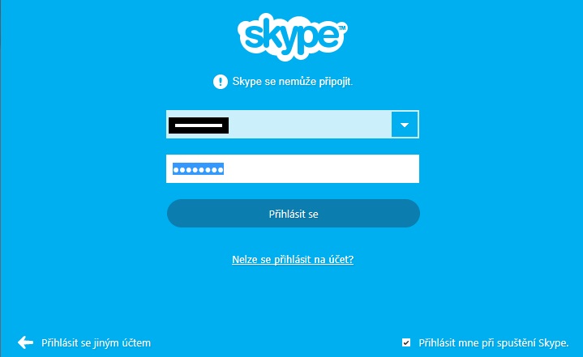Click the letter 'k' in Skype logo

[x=271, y=34]
